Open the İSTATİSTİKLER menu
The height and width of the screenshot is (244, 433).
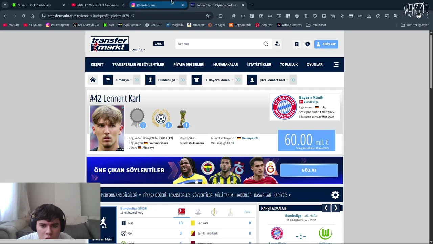pyautogui.click(x=259, y=64)
